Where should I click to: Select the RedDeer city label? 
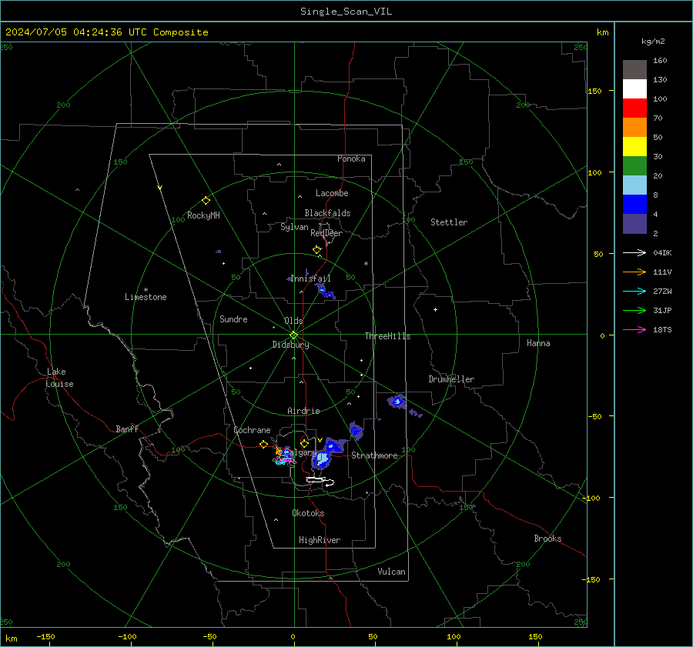(x=326, y=233)
